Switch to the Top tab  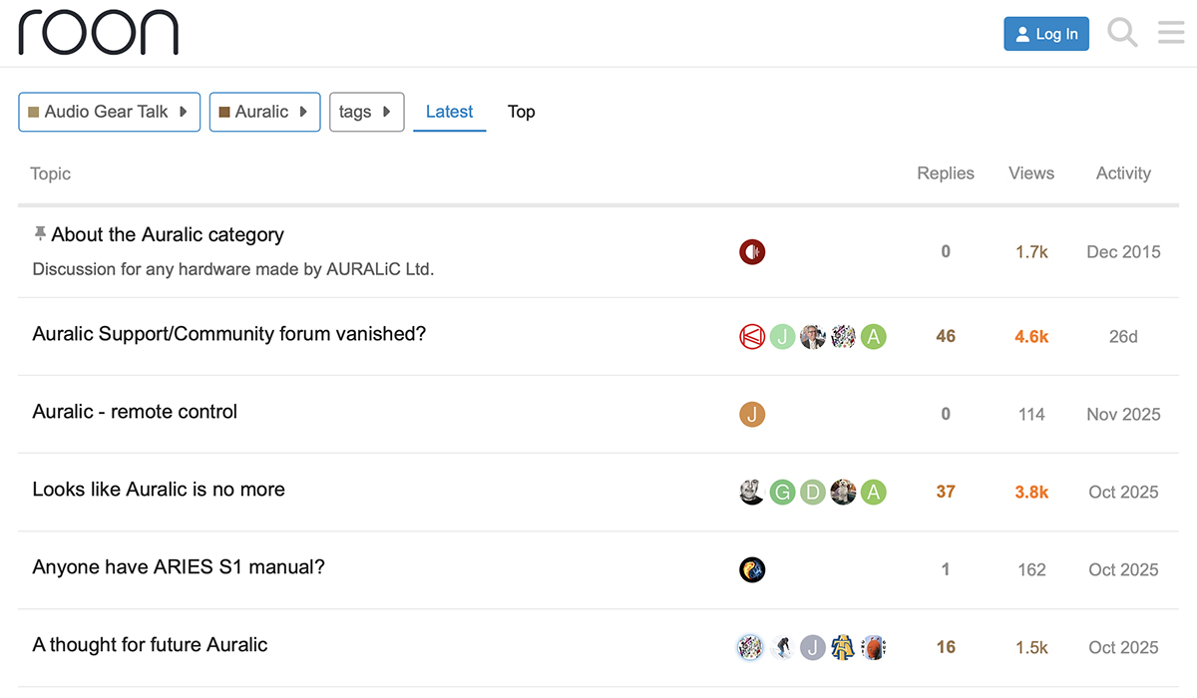coord(521,112)
